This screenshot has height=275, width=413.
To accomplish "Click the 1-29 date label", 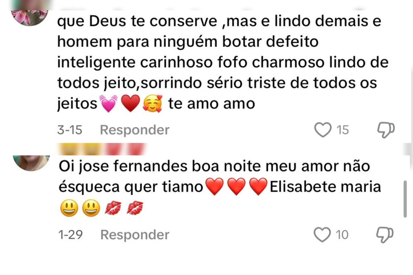I will (70, 235).
